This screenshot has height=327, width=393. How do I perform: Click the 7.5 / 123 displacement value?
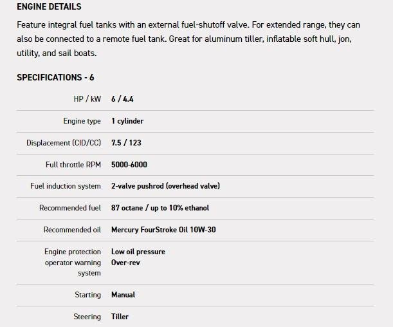[126, 143]
